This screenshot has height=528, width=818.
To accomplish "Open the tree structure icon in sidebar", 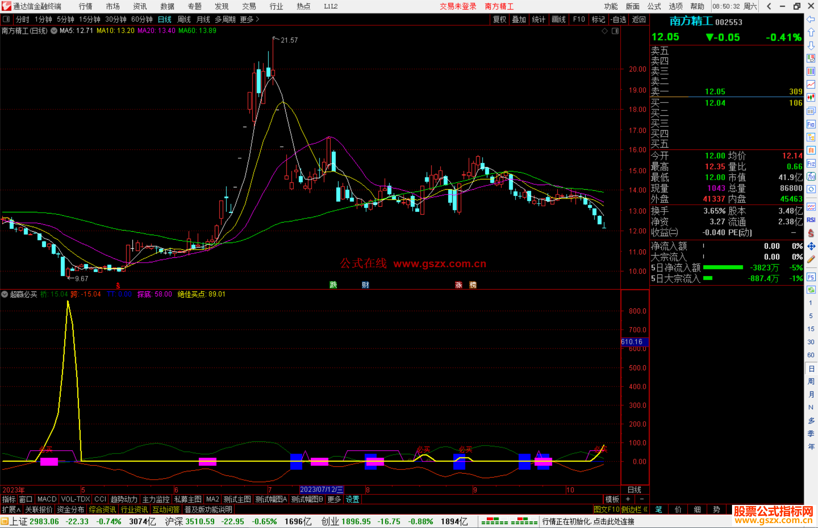I will click(x=811, y=137).
